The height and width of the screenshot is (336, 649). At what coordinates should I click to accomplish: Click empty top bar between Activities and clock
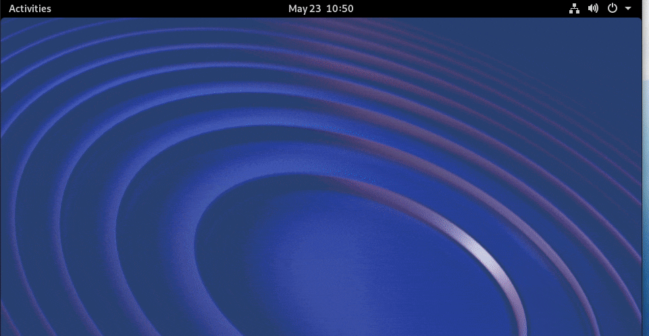pos(169,9)
